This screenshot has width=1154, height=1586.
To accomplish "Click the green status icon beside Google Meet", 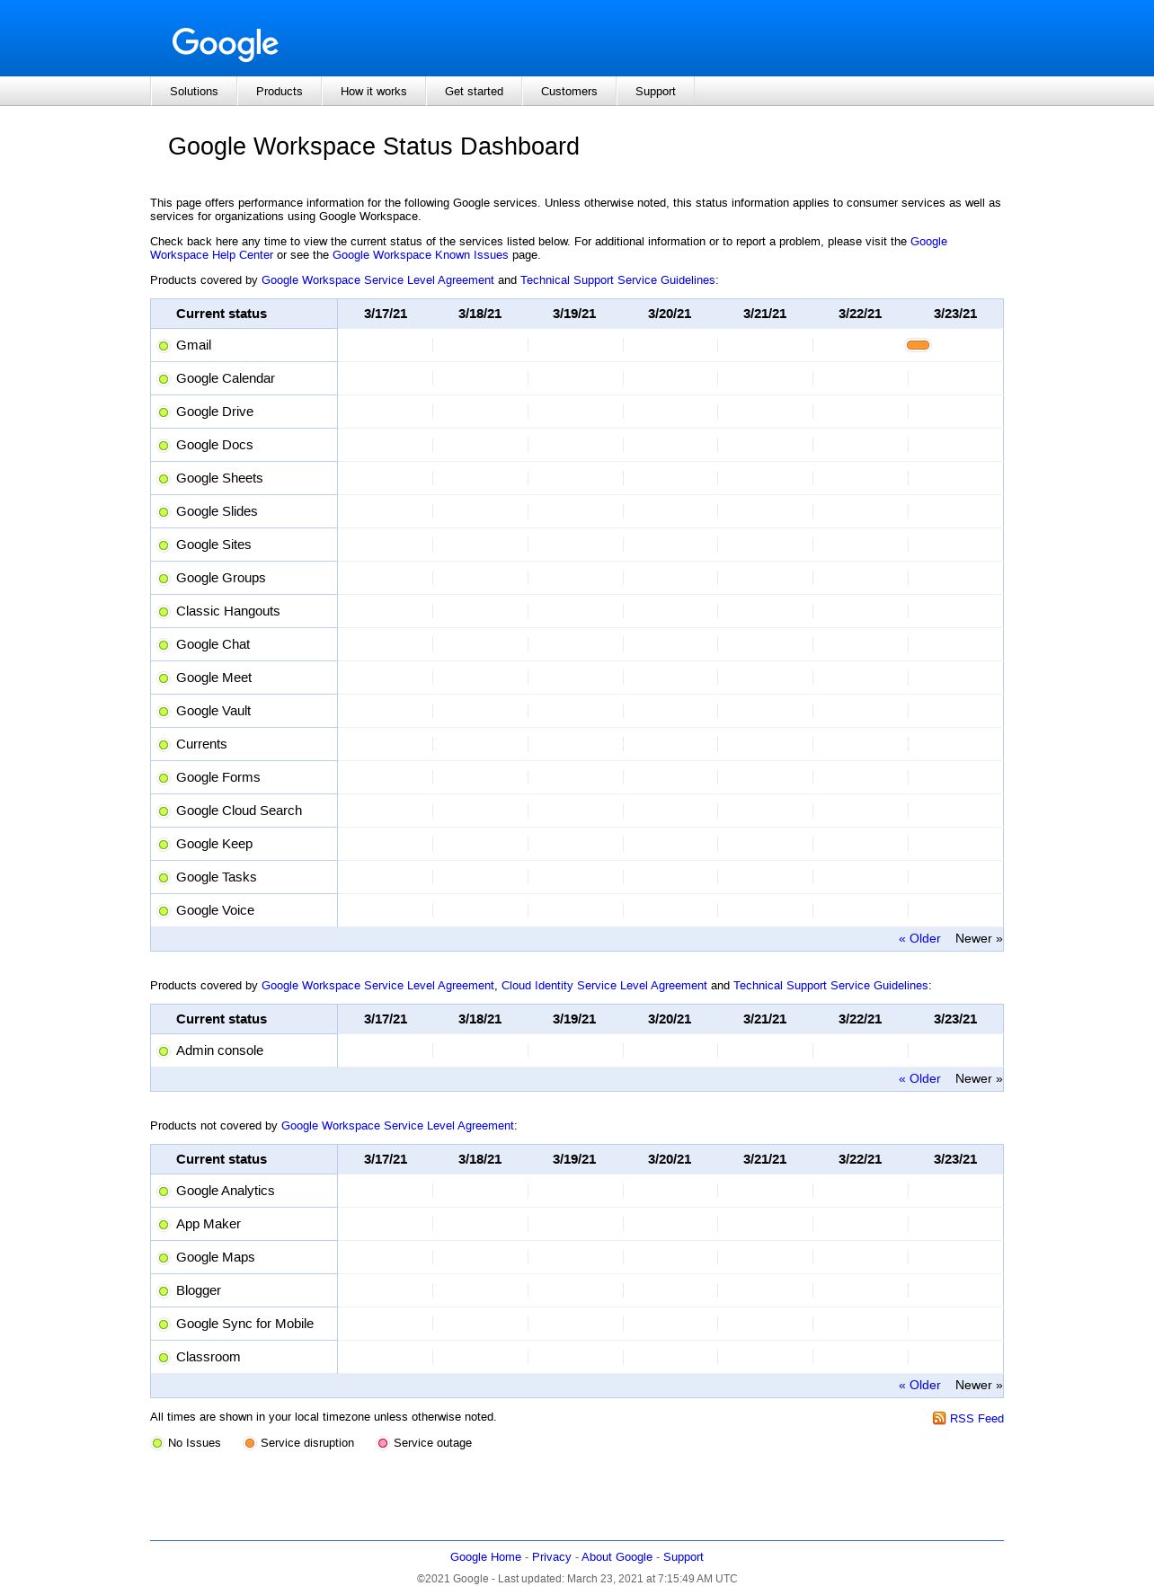I will (164, 678).
